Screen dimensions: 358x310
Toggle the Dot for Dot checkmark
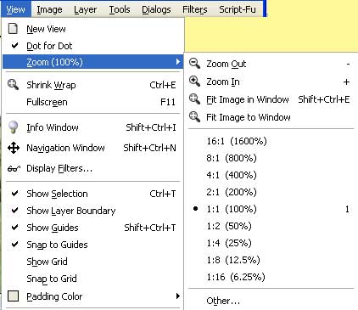(x=14, y=45)
